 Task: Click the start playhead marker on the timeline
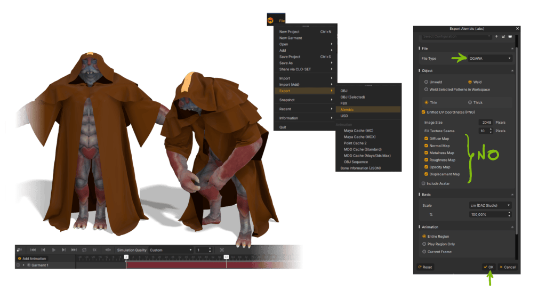click(x=126, y=257)
